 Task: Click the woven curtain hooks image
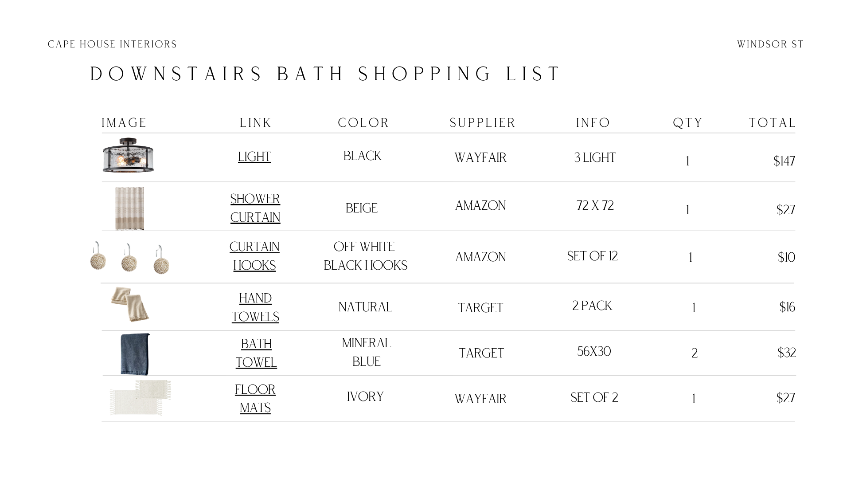click(129, 258)
